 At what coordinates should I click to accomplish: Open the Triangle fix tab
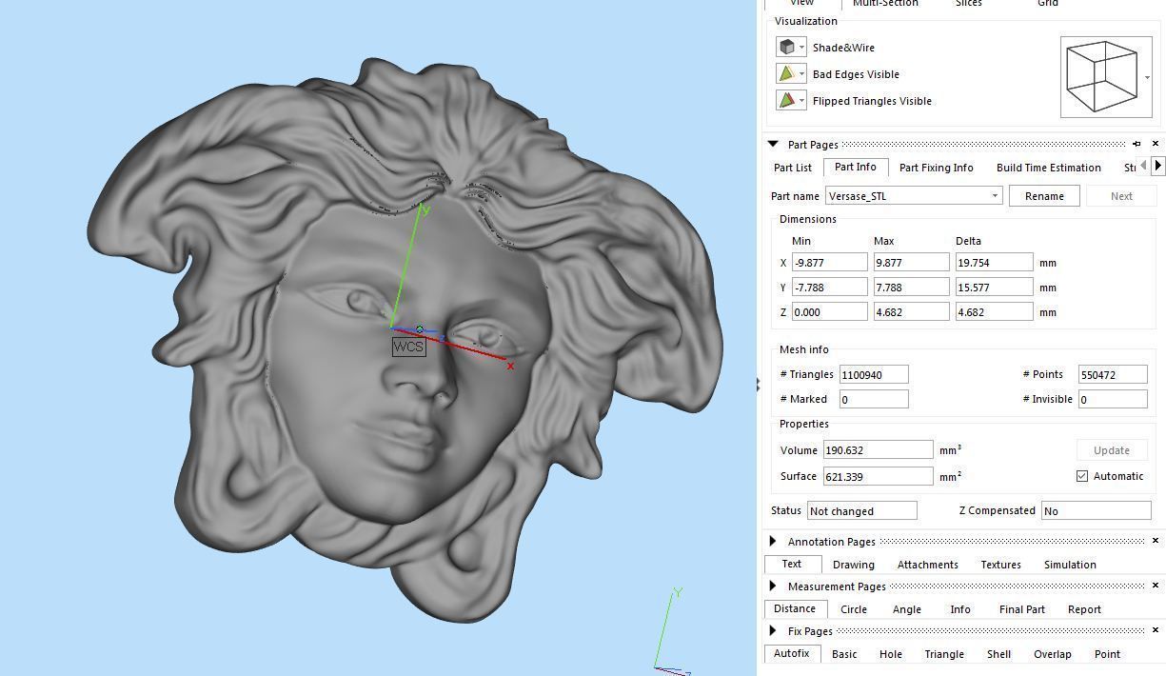944,654
